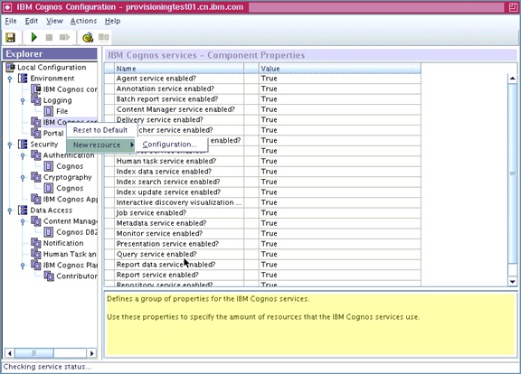
Task: Click the Name column header
Action: (x=179, y=69)
